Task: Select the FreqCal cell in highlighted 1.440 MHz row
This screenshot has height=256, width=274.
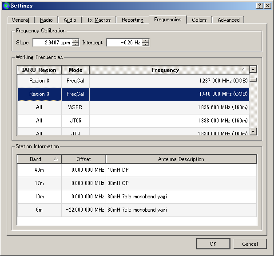Action: [x=75, y=94]
